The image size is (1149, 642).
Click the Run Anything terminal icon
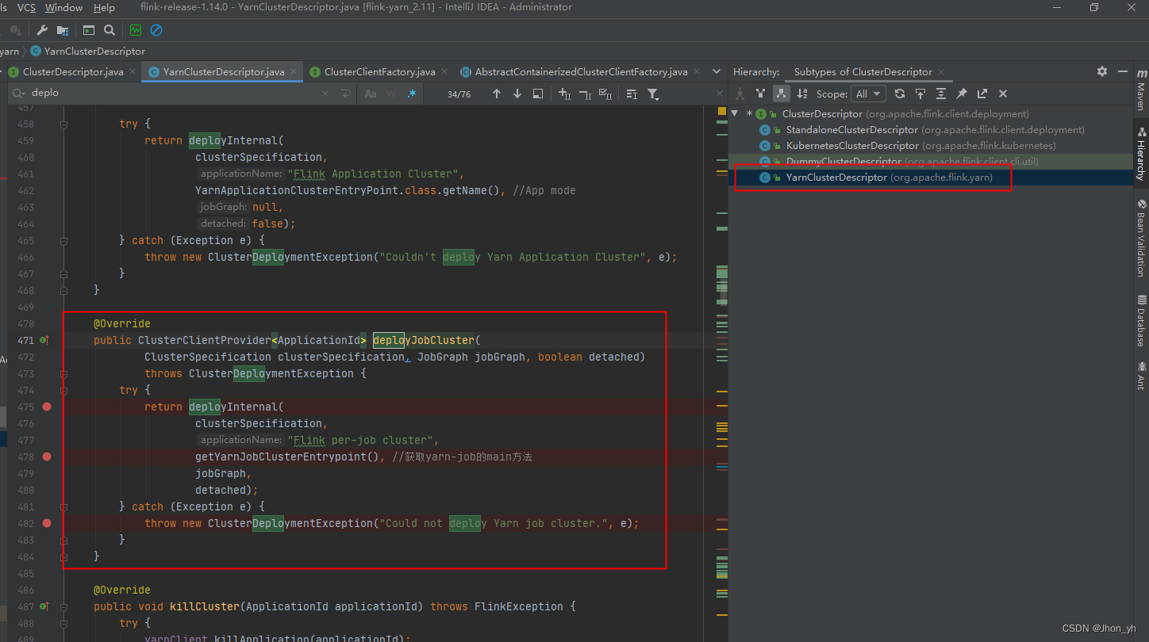(89, 30)
